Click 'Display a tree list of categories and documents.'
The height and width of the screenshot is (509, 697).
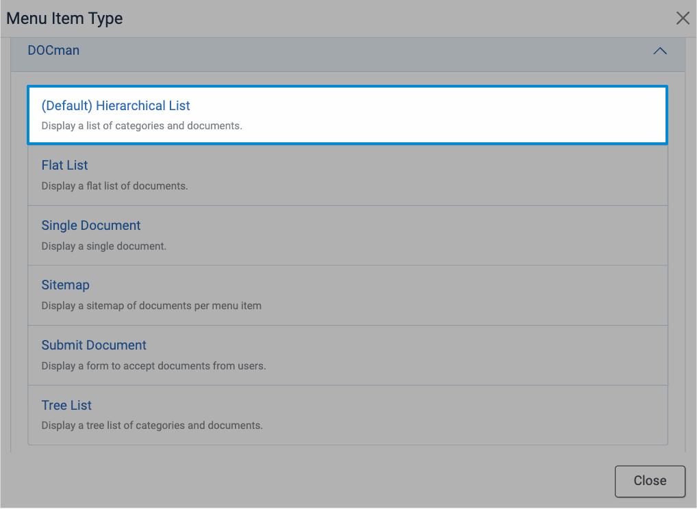click(152, 426)
